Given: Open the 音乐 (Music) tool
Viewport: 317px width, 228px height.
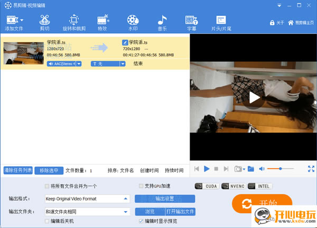Looking at the screenshot, I should tap(162, 20).
